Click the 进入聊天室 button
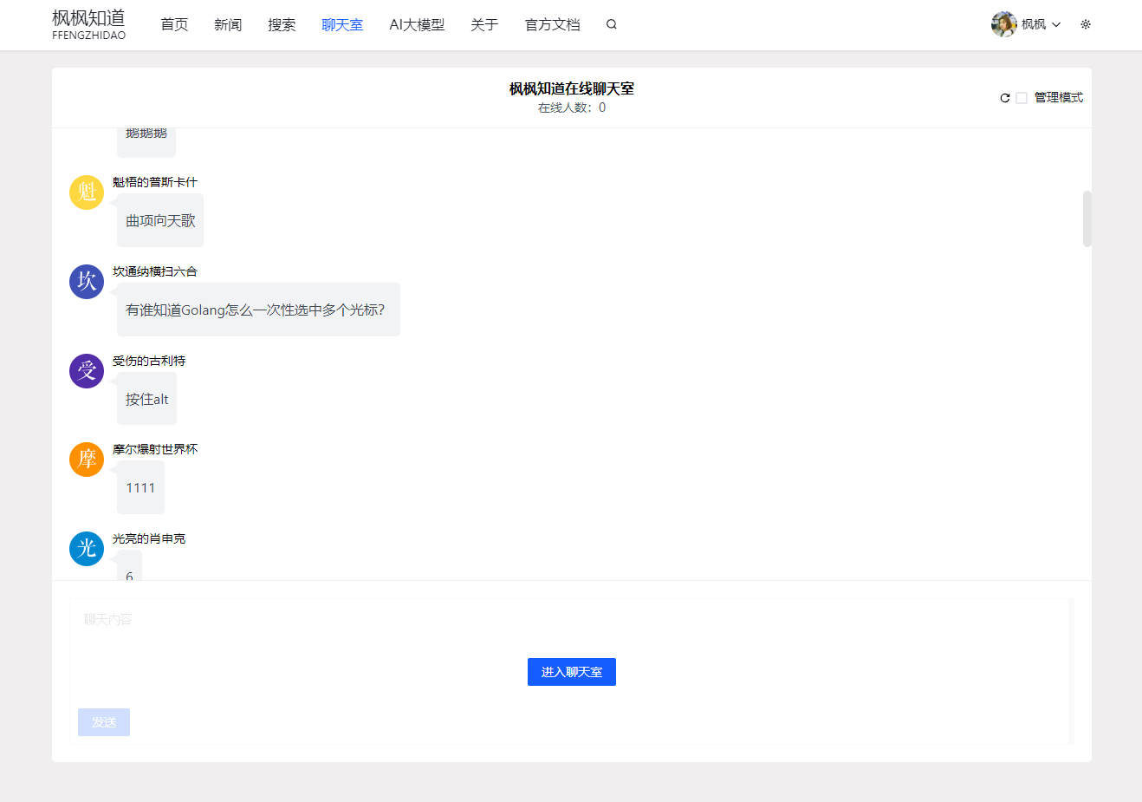Viewport: 1142px width, 802px height. tap(572, 672)
